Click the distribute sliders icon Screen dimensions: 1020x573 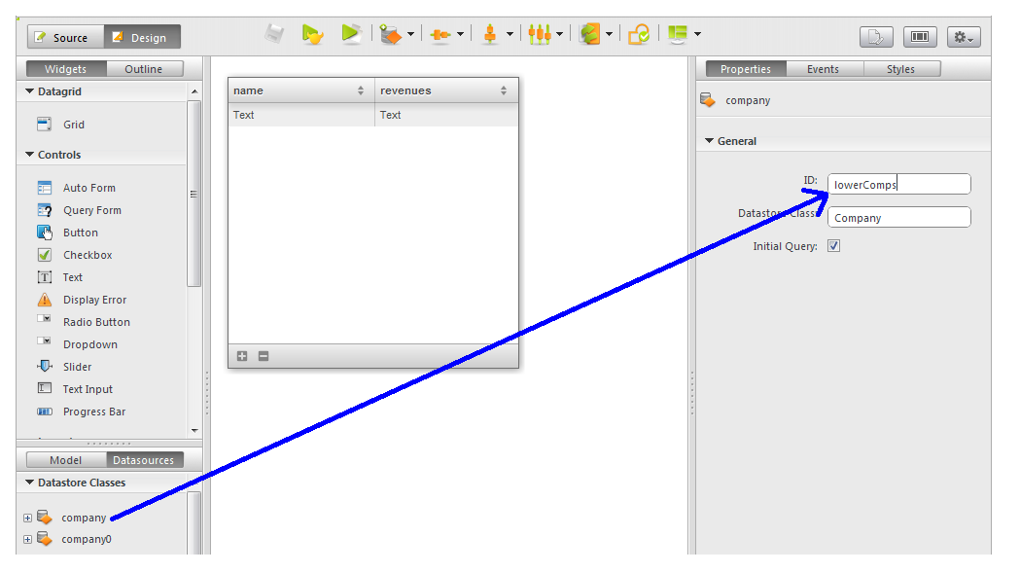(540, 34)
